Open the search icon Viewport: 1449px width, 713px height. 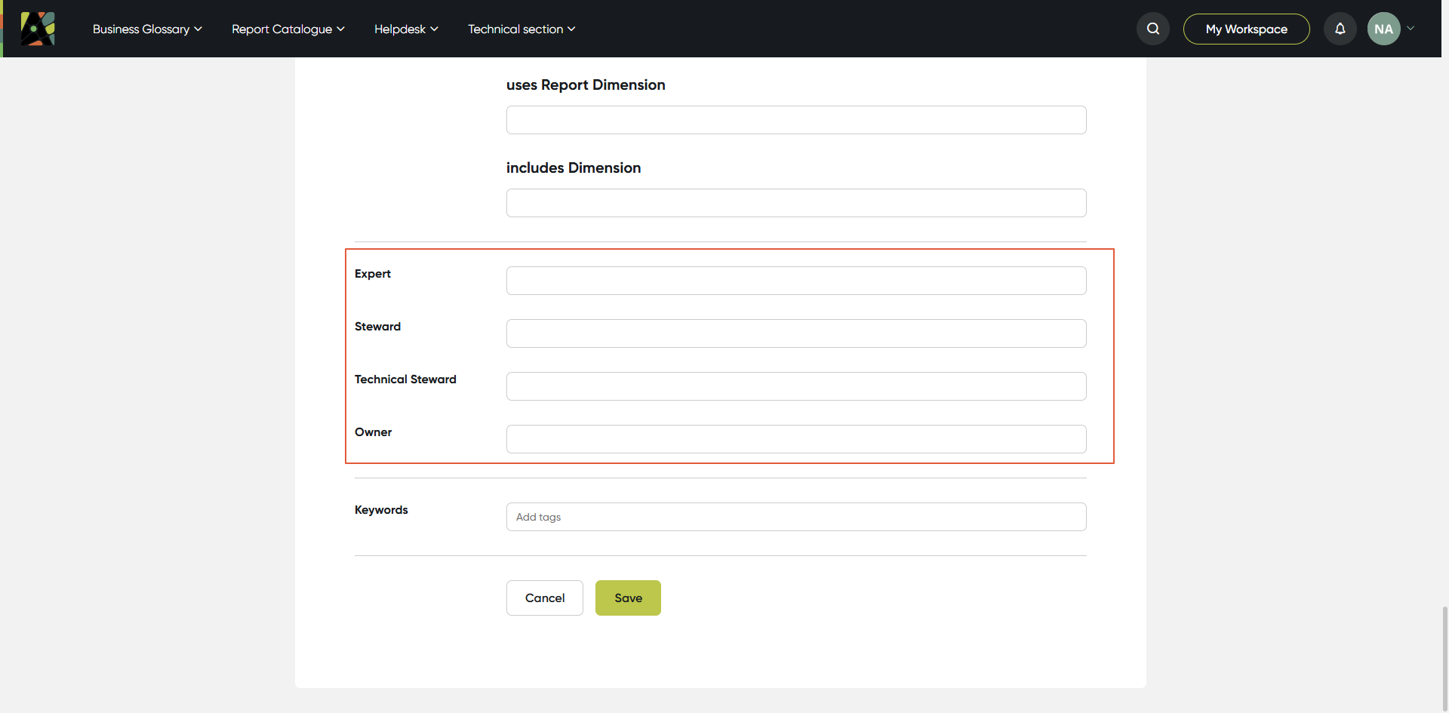pyautogui.click(x=1153, y=29)
